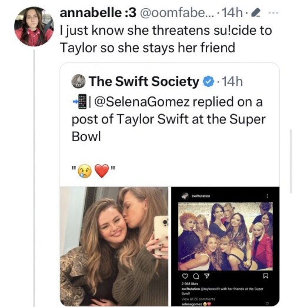Tap the bookmark save icon in Instagram screenshot
The height and width of the screenshot is (307, 294).
point(266,276)
